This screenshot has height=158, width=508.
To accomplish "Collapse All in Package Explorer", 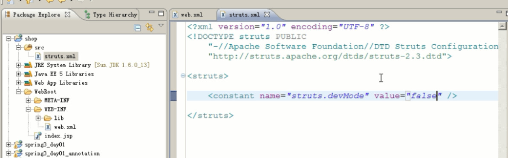I will tap(138, 28).
